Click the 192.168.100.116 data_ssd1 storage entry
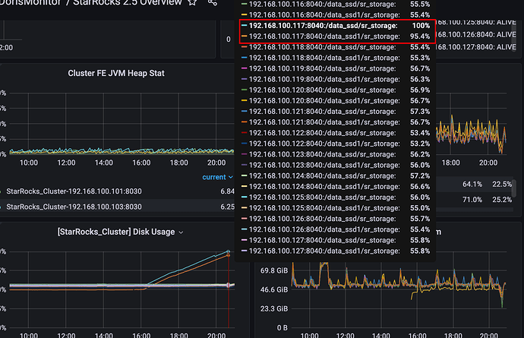Screen dimensions: 524x338 [336, 15]
